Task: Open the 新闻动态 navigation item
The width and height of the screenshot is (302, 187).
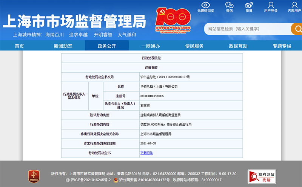Action: (63, 46)
